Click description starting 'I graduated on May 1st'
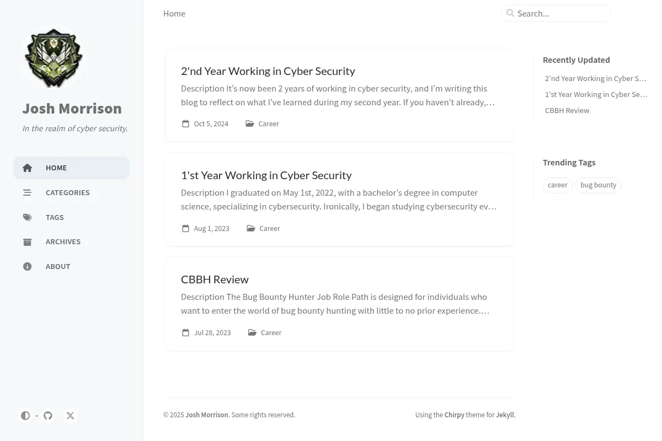 (339, 200)
